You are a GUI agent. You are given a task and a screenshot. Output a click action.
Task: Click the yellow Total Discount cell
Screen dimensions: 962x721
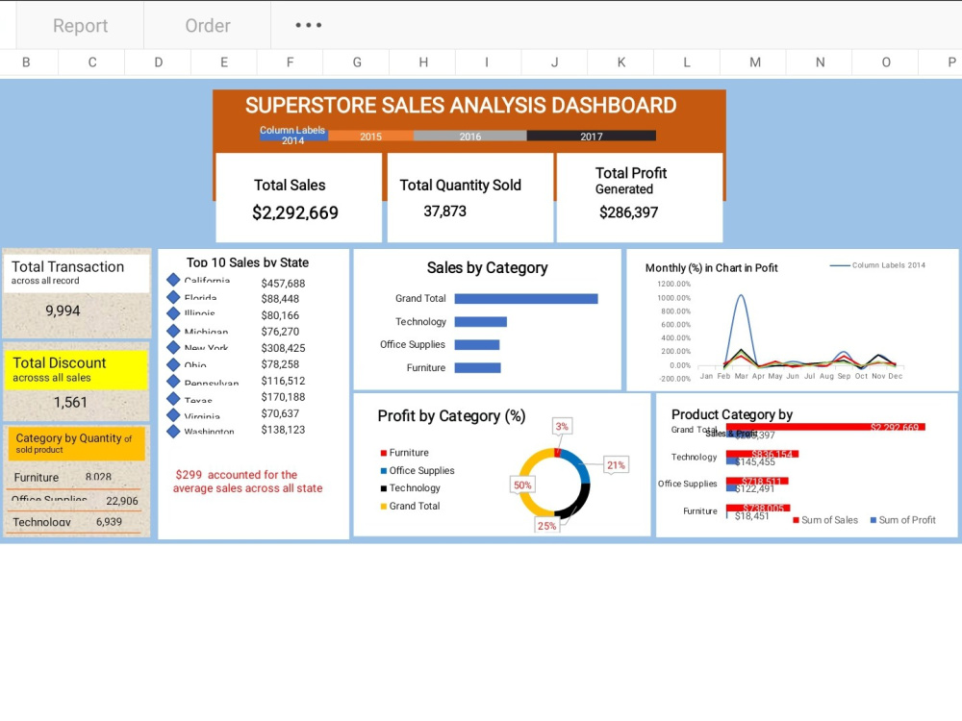76,370
